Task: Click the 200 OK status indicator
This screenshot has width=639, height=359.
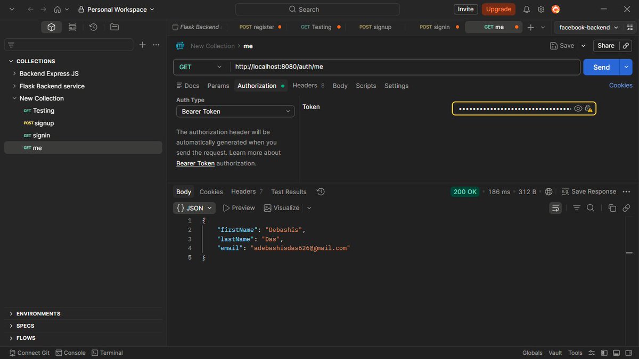Action: [x=464, y=191]
